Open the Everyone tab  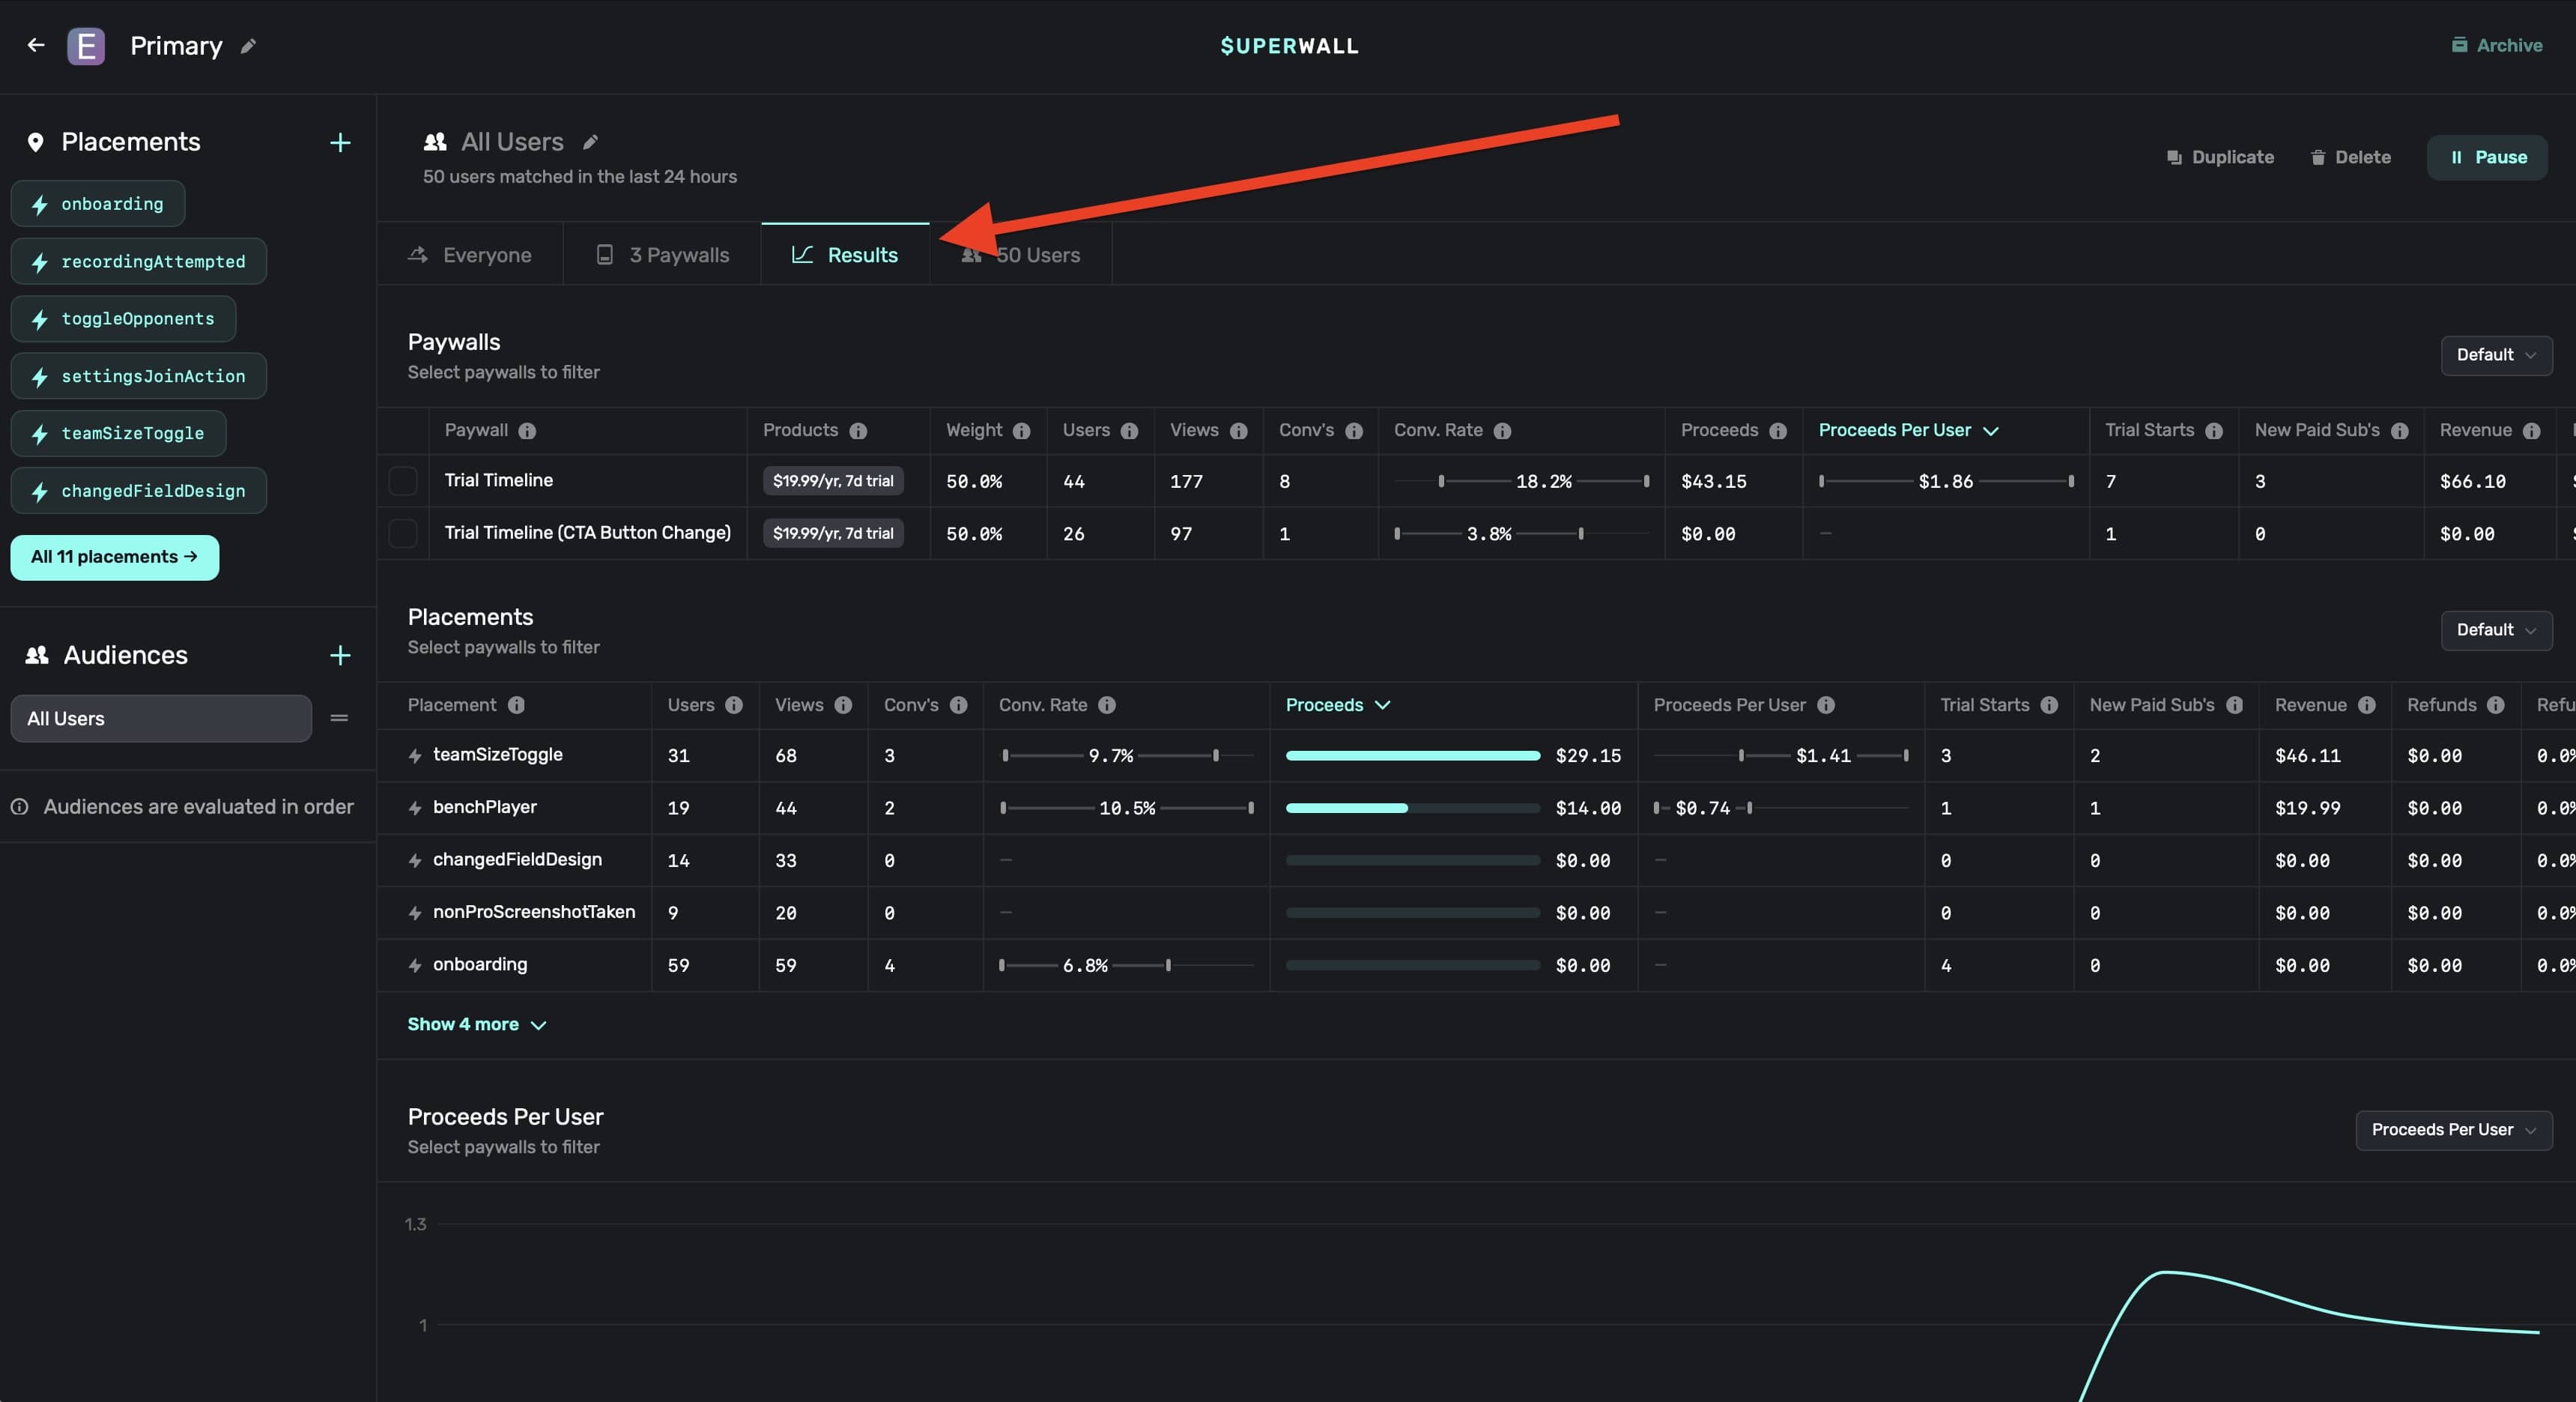point(470,256)
